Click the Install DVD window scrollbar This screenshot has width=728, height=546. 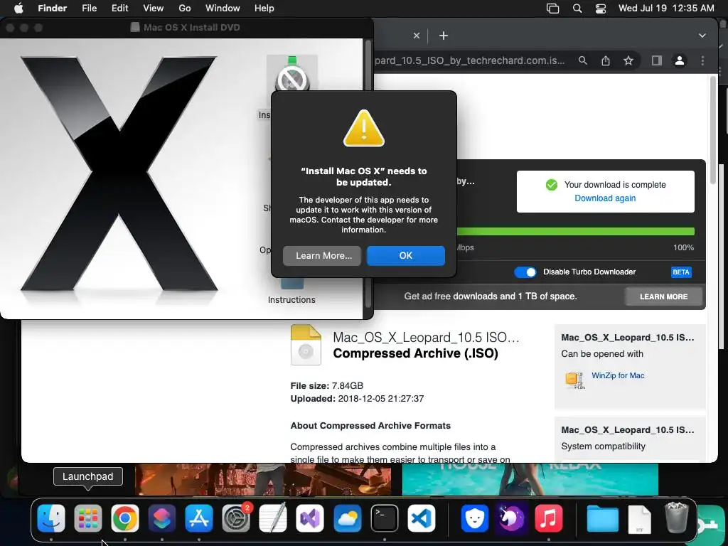point(368,174)
